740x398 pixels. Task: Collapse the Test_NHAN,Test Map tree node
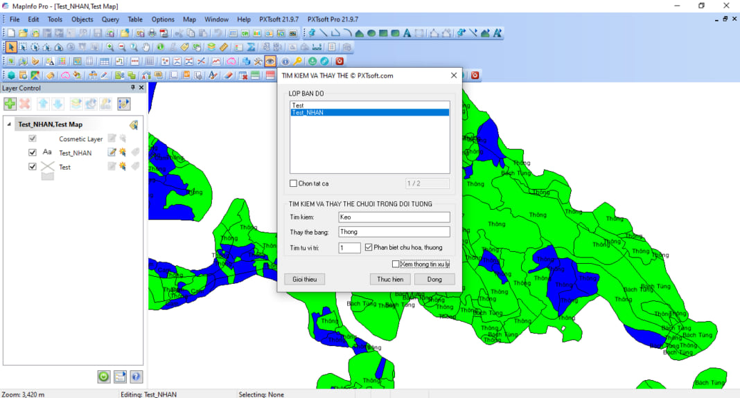pos(9,125)
